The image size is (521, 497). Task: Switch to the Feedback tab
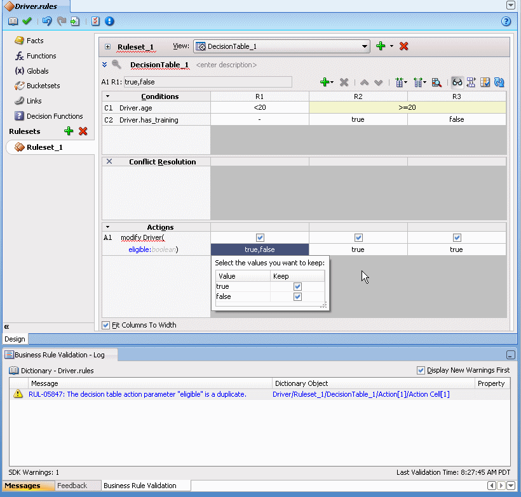[72, 486]
